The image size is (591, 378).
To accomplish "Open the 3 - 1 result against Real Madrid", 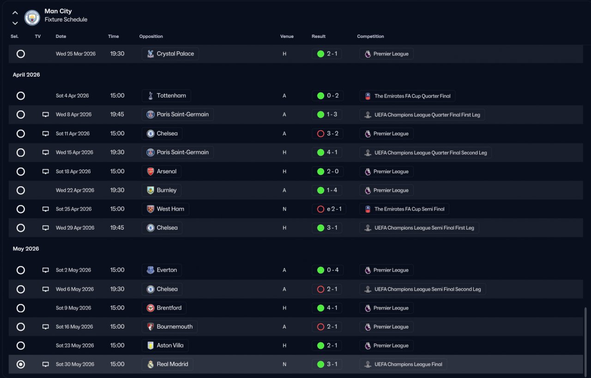I will pos(327,364).
